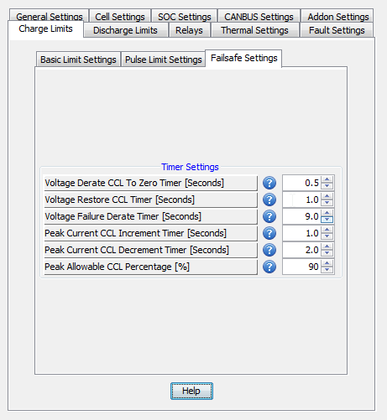Decrease Peak Allowable CCL Percentage value
The height and width of the screenshot is (420, 387).
(x=327, y=270)
